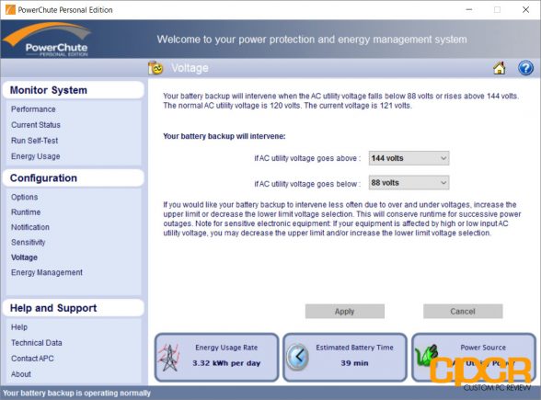Click the power tower Energy Usage icon
541x400 pixels.
tap(168, 358)
